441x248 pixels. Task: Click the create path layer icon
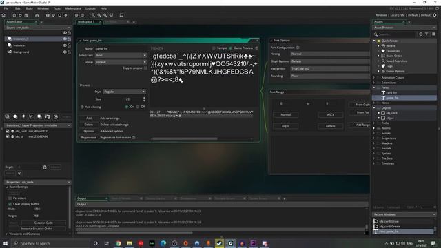[32, 116]
